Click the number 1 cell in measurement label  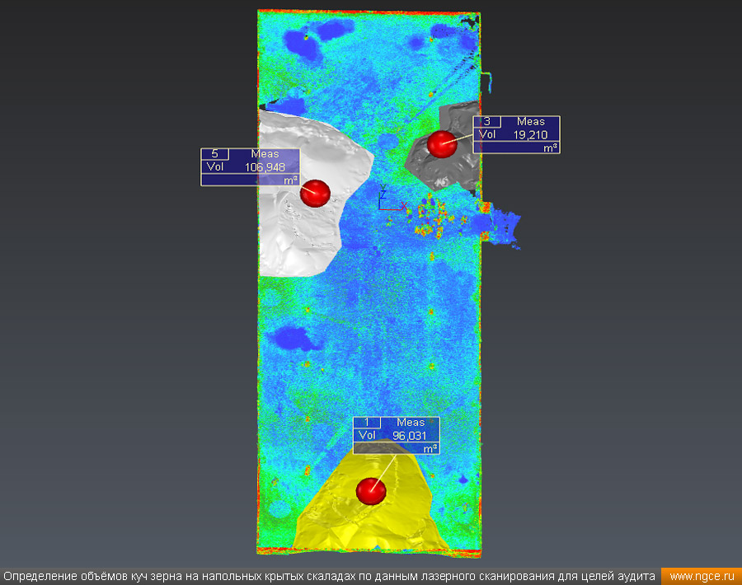coord(366,423)
